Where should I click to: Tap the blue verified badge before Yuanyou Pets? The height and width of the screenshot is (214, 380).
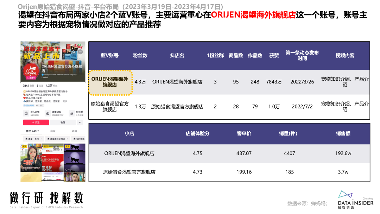point(43,75)
